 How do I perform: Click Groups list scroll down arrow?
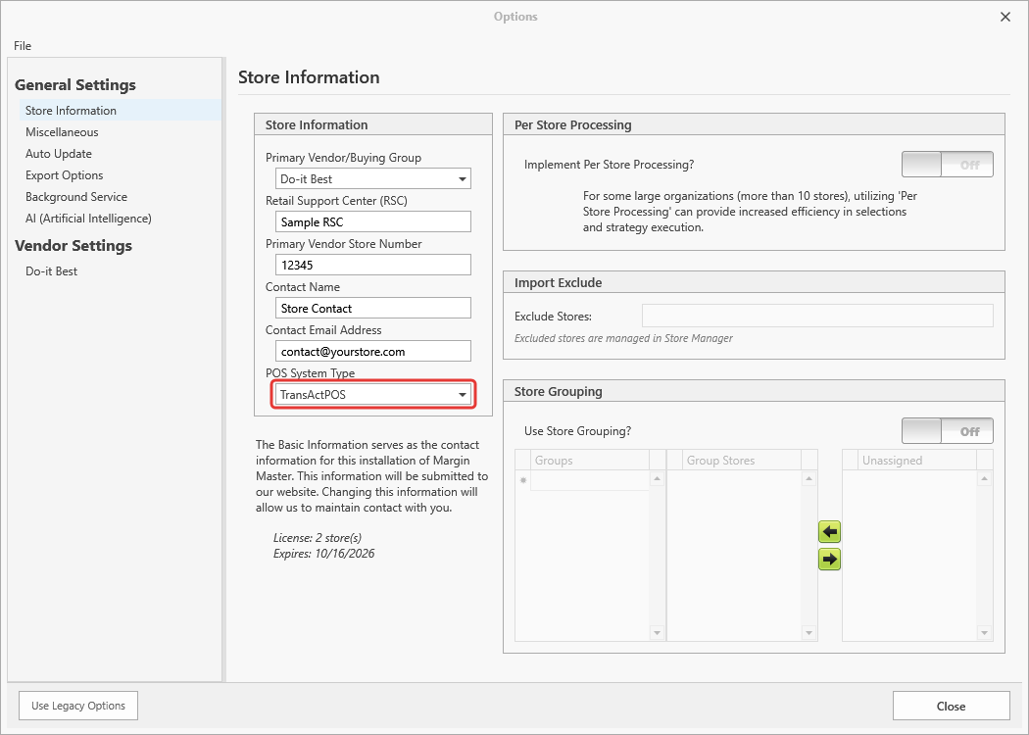click(x=657, y=633)
